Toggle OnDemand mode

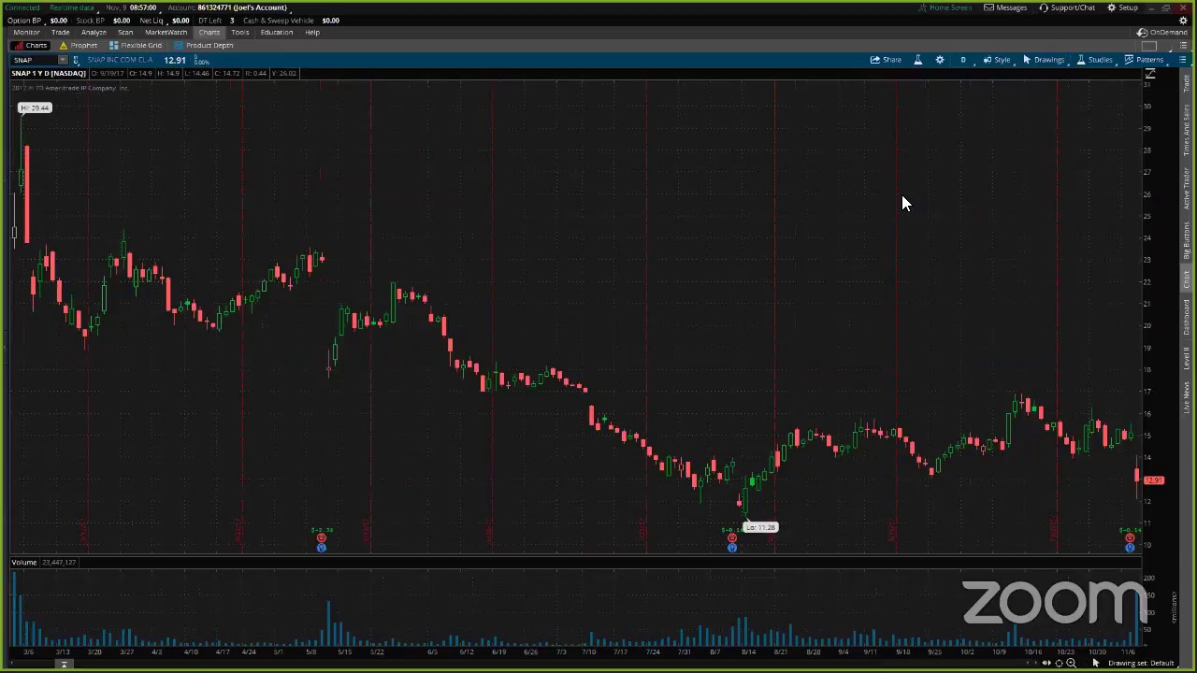click(x=1161, y=32)
